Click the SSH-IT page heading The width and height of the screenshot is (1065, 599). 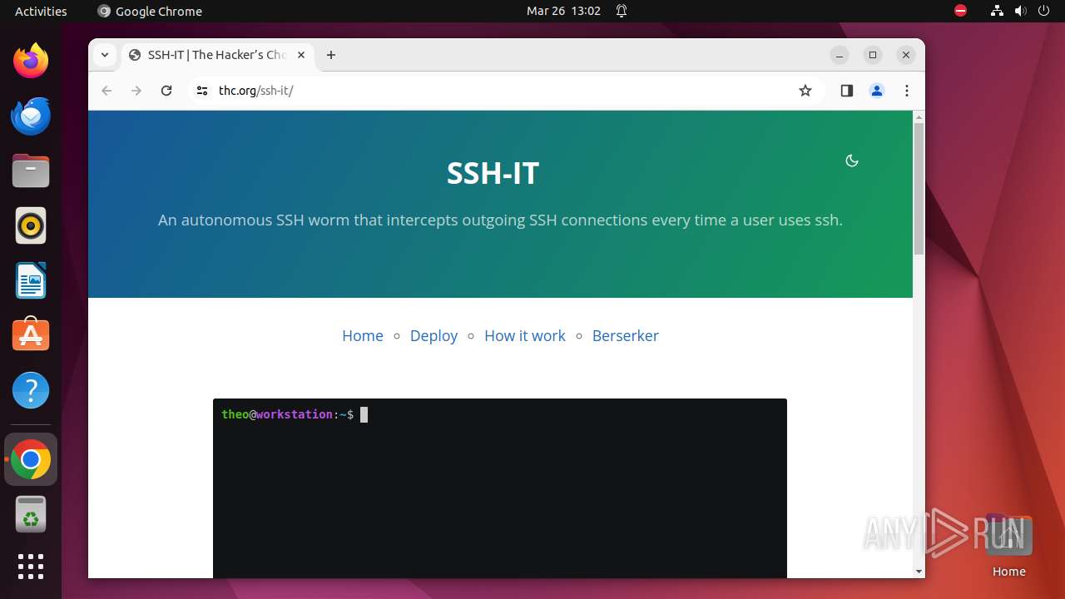point(493,173)
